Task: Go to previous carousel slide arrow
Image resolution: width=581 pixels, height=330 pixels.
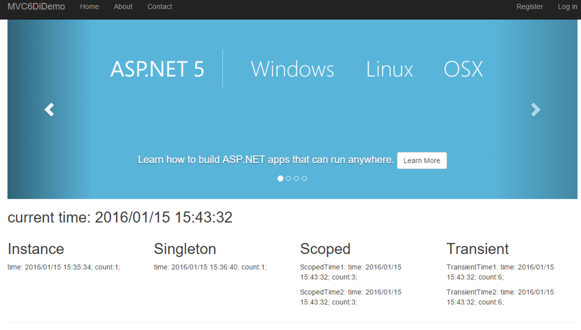Action: pos(49,109)
